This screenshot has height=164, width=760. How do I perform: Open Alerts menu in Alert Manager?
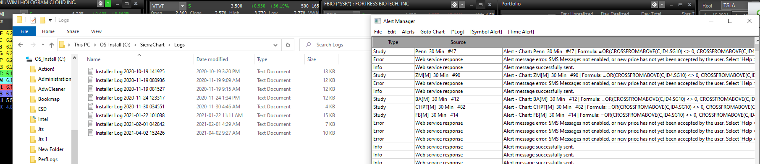coord(408,32)
